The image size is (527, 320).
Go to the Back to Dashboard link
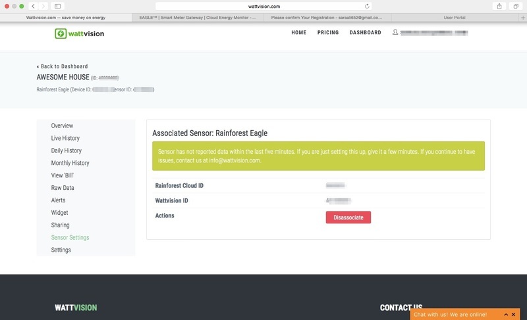tap(62, 66)
